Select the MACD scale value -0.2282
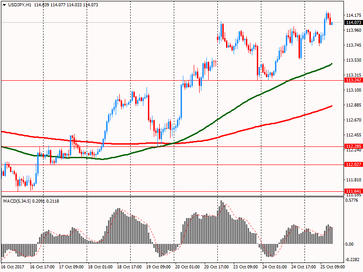Image resolution: width=363 pixels, height=272 pixels. coord(352,260)
